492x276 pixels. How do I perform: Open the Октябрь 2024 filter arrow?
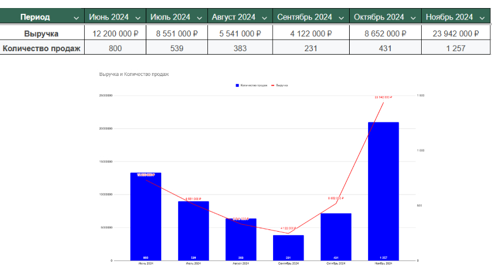(413, 18)
